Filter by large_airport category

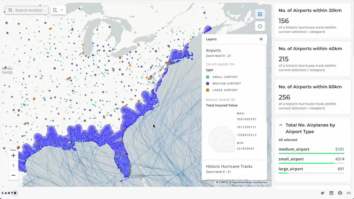291,169
